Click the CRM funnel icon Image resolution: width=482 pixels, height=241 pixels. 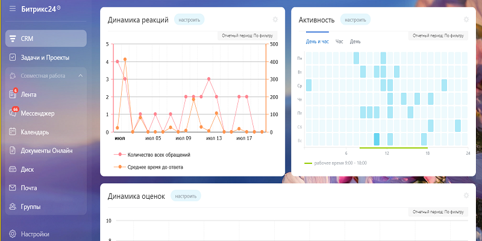coord(13,39)
